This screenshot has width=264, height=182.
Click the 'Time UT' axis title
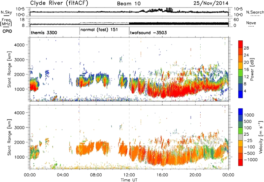point(129,180)
